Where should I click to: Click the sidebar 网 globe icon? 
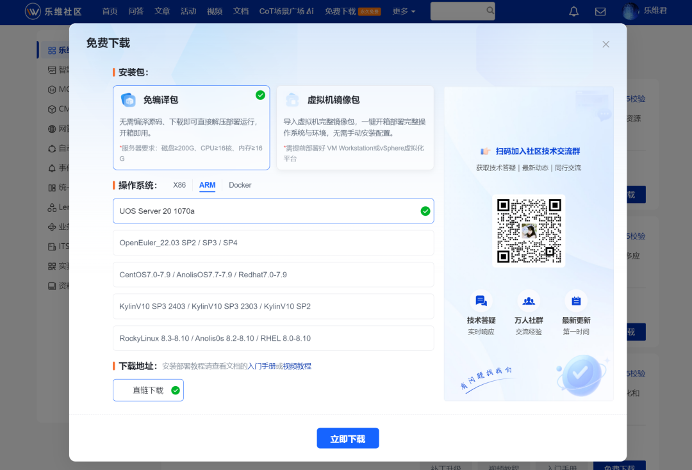coord(52,129)
